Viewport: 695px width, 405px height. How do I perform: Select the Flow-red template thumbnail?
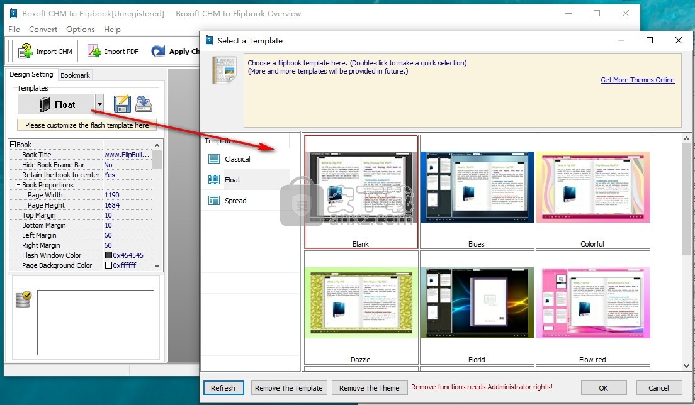592,308
